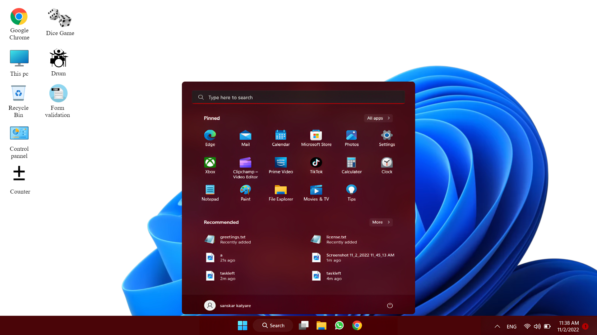
Task: Show hidden icons in system tray
Action: 497,326
